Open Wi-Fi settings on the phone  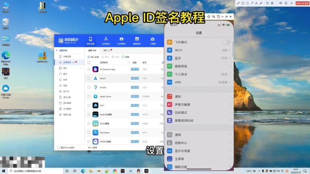(x=199, y=50)
